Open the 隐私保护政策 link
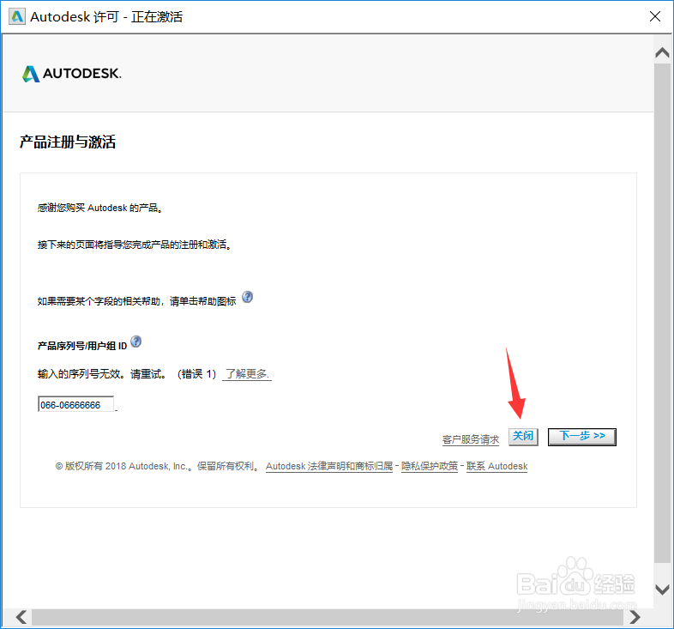Screen dimensions: 674x629 tap(430, 466)
